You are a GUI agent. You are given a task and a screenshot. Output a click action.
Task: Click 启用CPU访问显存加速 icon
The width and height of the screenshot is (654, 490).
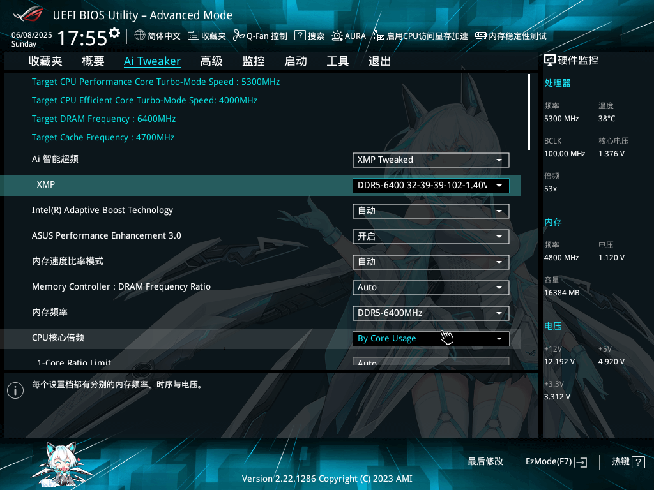(378, 36)
